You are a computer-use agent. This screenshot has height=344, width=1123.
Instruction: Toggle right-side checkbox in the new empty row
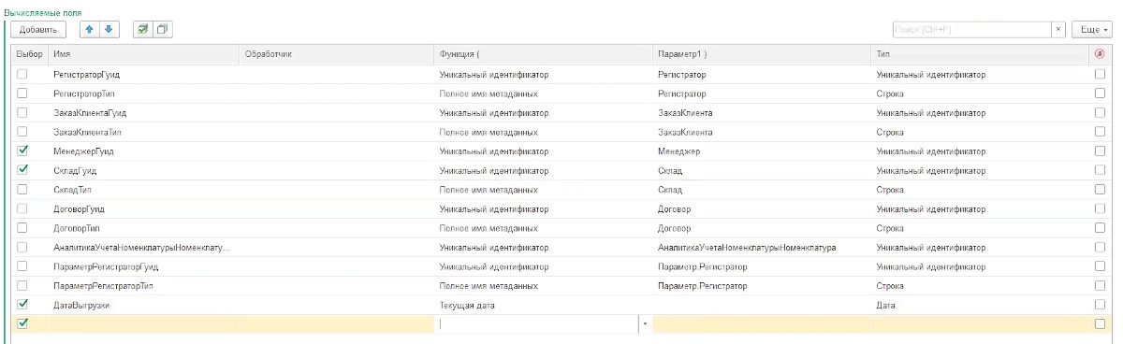coord(1100,323)
